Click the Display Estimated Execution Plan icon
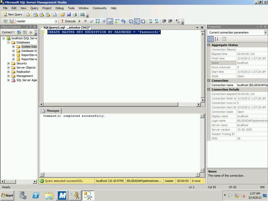This screenshot has width=268, height=201. coord(98,21)
